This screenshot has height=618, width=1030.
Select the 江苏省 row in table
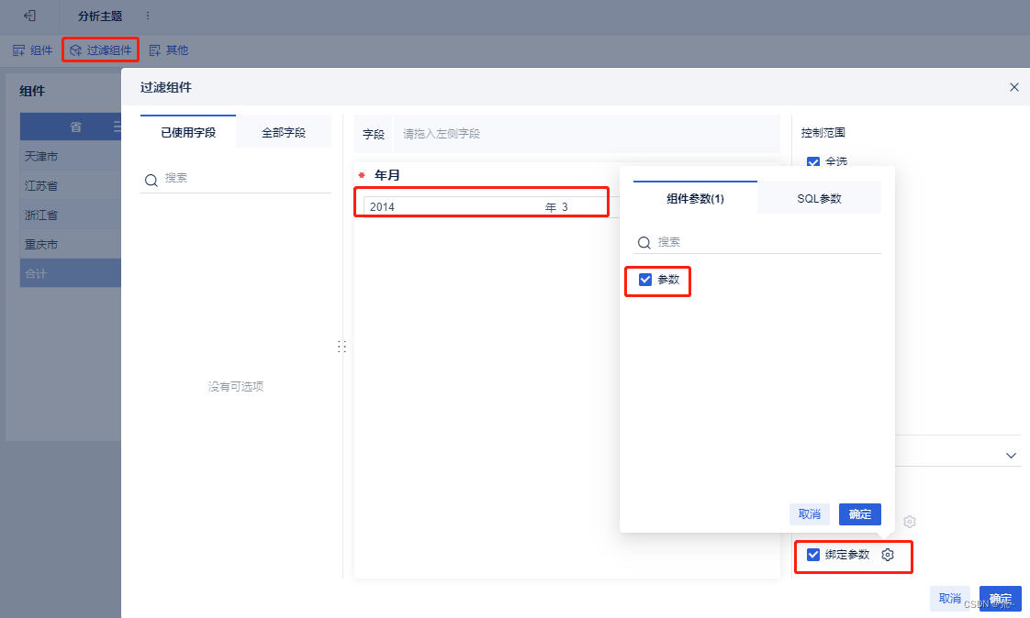point(71,185)
